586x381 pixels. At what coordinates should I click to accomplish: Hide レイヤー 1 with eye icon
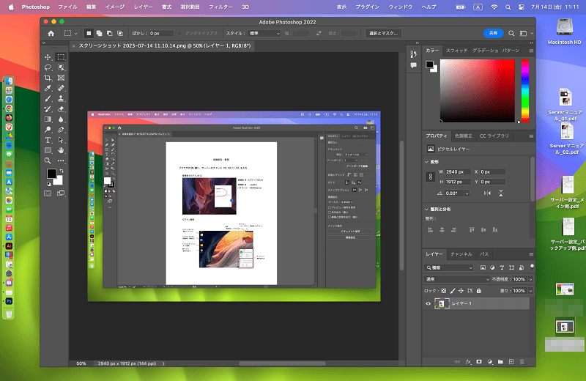point(429,303)
